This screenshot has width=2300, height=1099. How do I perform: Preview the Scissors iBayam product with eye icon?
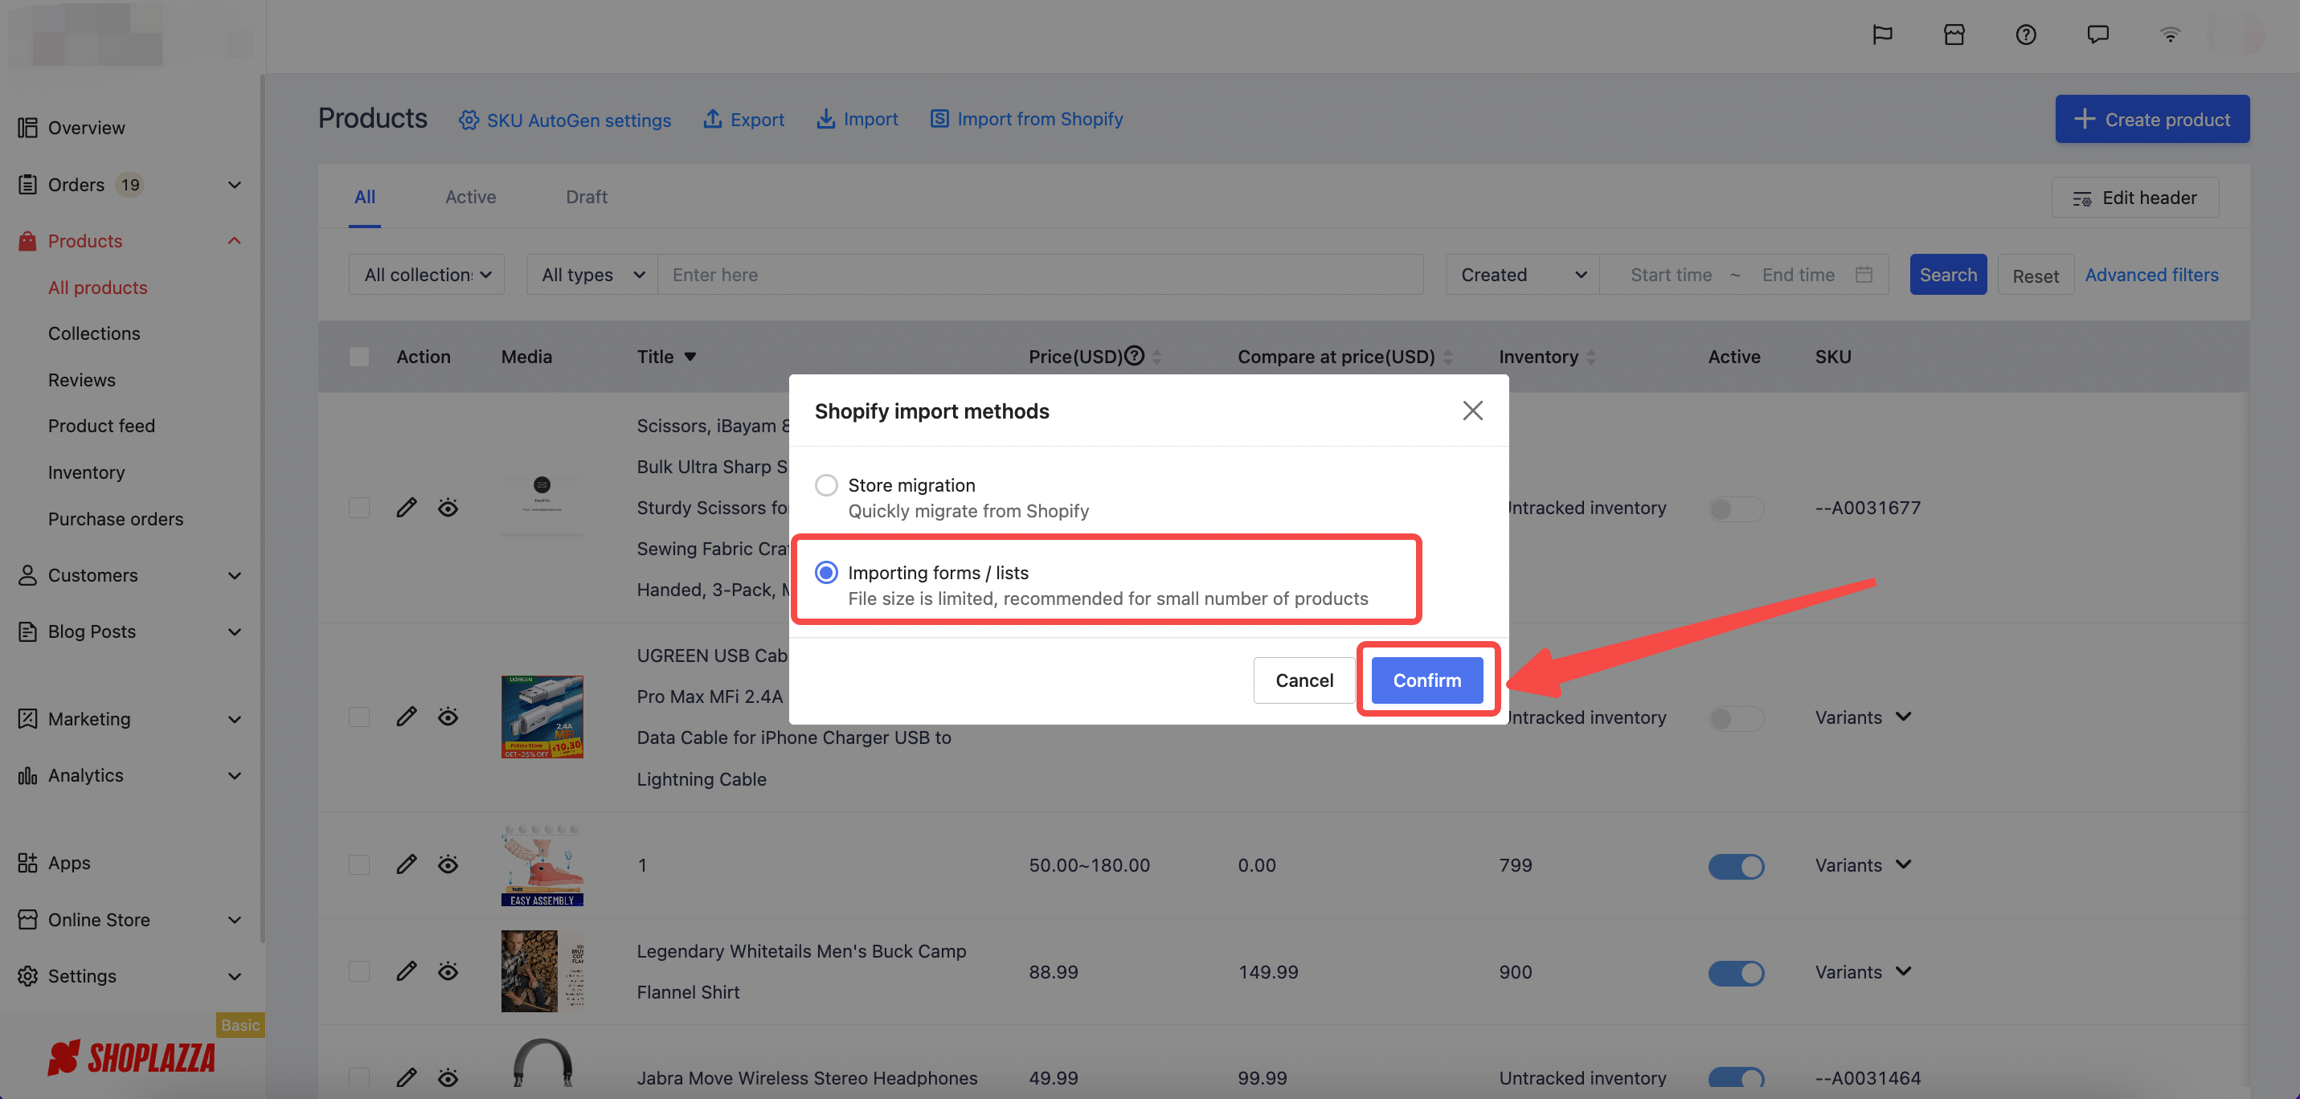tap(448, 508)
